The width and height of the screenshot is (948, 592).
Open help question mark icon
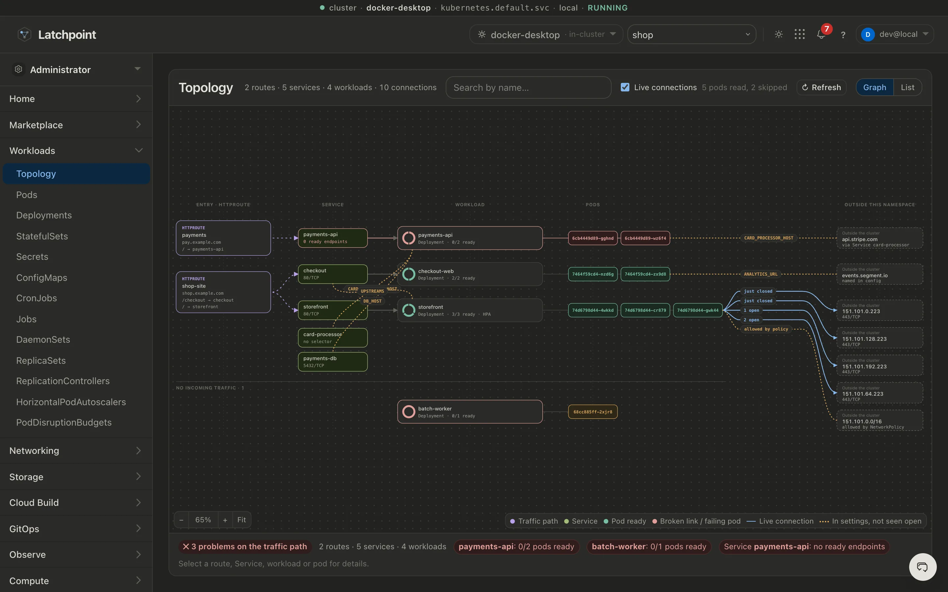843,35
